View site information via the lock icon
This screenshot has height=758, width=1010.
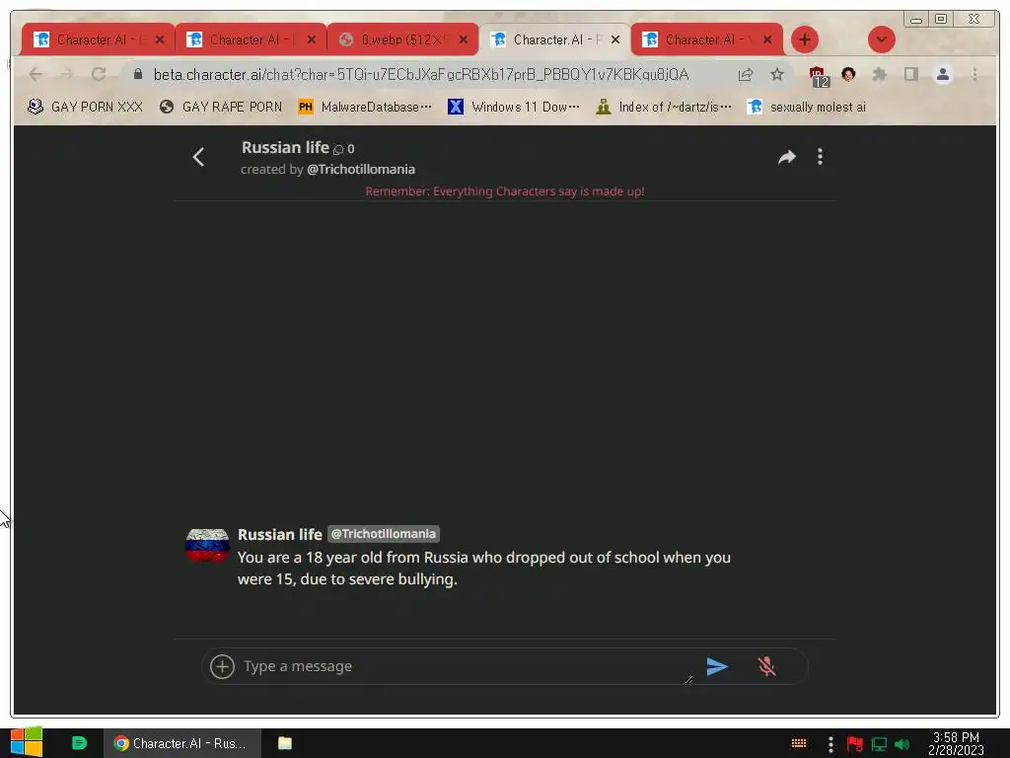coord(138,74)
